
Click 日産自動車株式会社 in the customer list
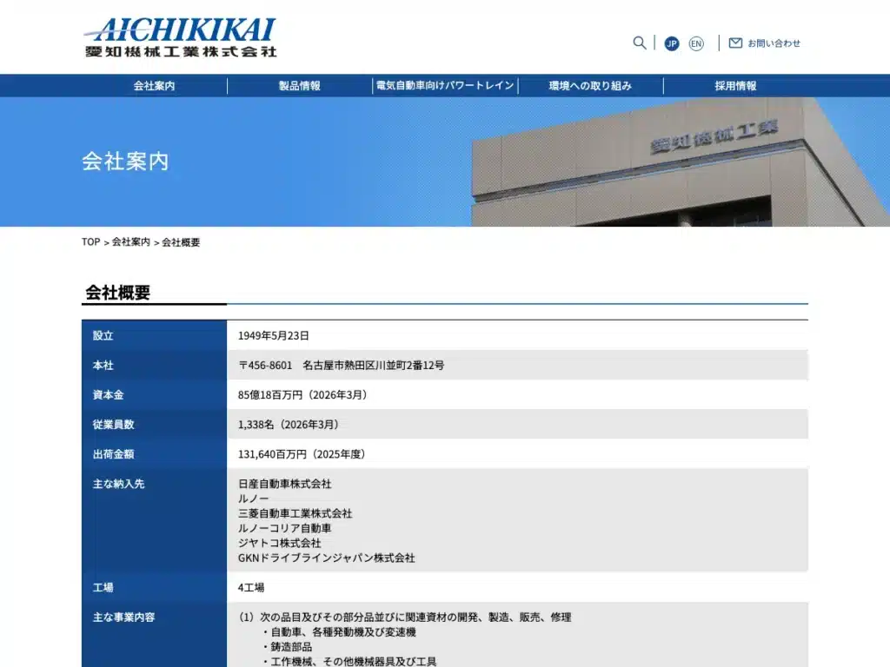click(285, 484)
